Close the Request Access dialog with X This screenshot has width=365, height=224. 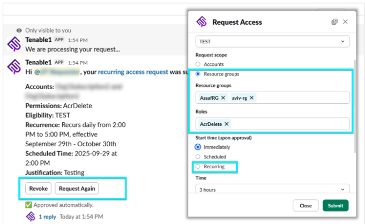pos(345,21)
